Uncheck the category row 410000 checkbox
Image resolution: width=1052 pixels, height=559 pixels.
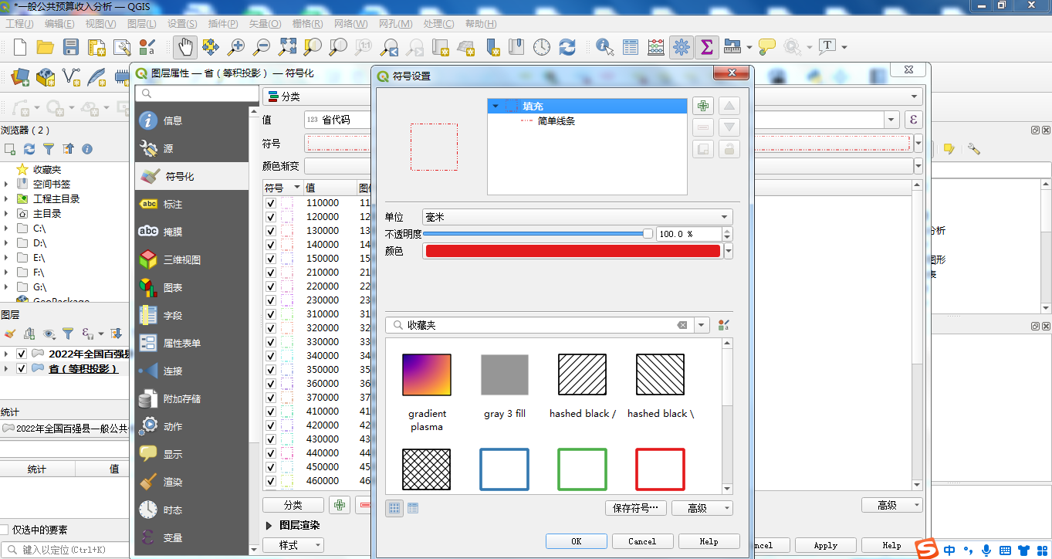(271, 412)
